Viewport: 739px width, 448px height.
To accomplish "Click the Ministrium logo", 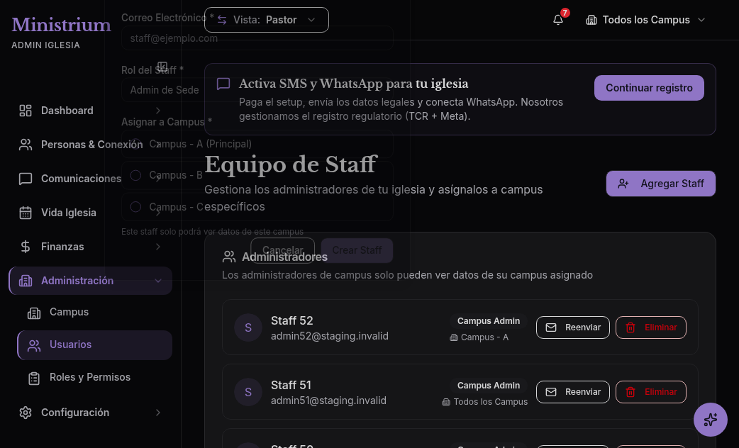I will 61,25.
